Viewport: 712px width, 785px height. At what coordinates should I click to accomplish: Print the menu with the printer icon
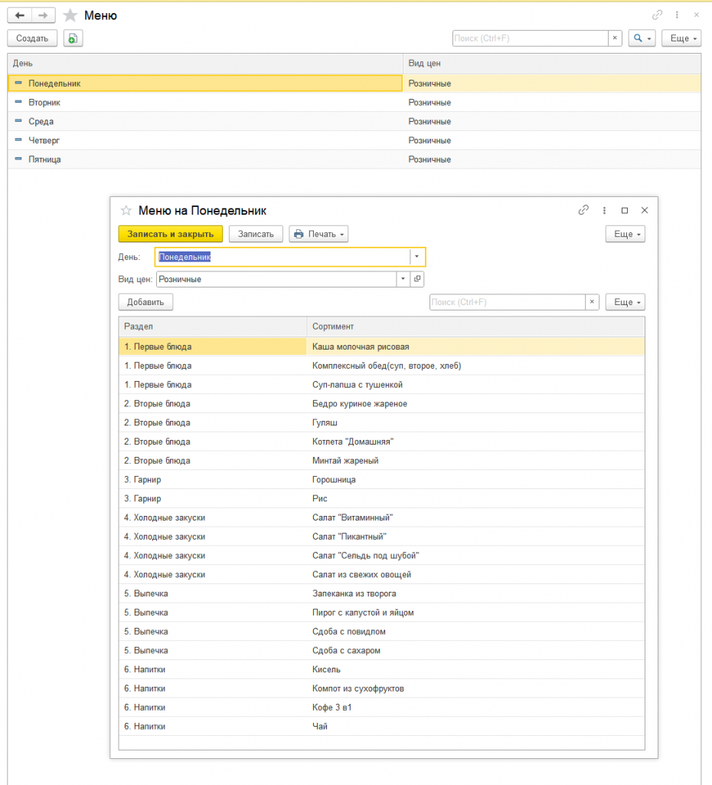click(299, 234)
